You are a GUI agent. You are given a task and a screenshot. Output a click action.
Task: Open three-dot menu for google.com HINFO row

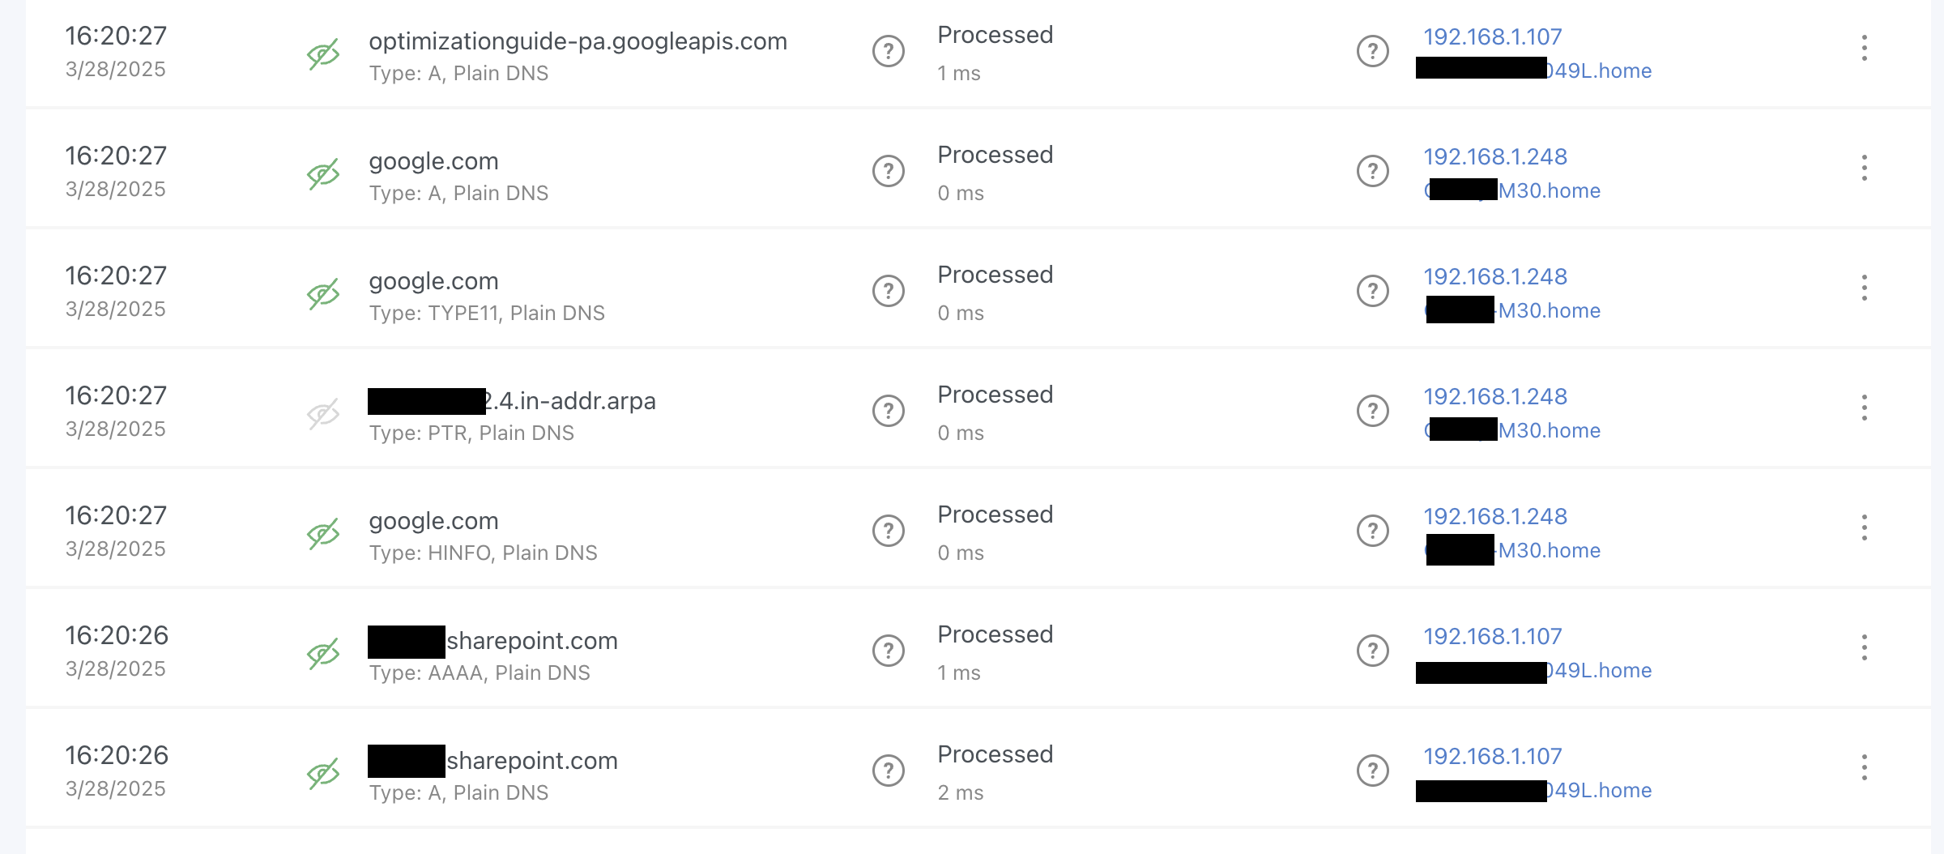1864,528
